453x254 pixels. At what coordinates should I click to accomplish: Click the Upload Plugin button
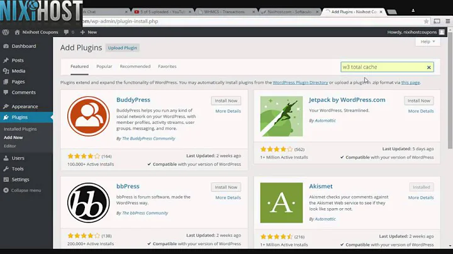123,48
